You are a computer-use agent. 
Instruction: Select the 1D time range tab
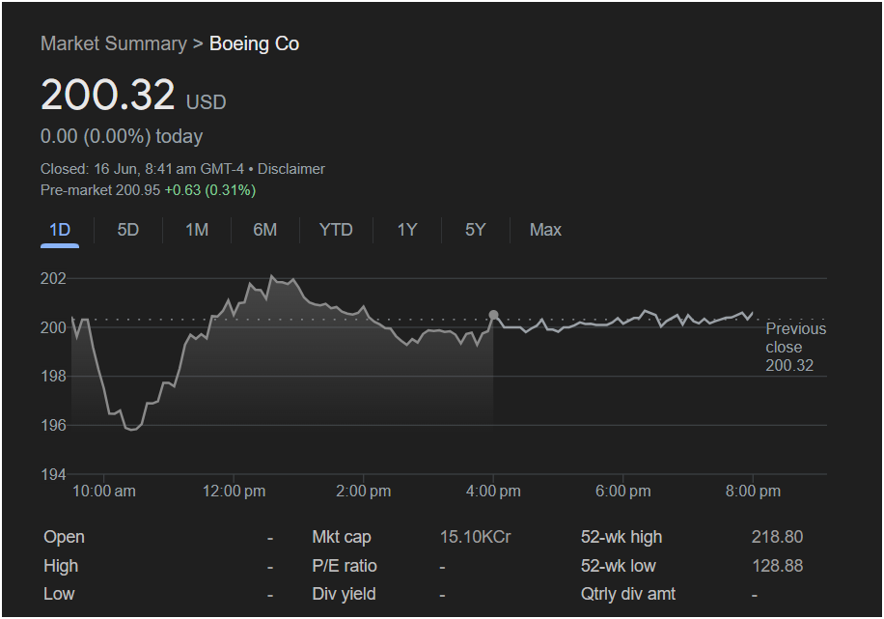coord(60,230)
